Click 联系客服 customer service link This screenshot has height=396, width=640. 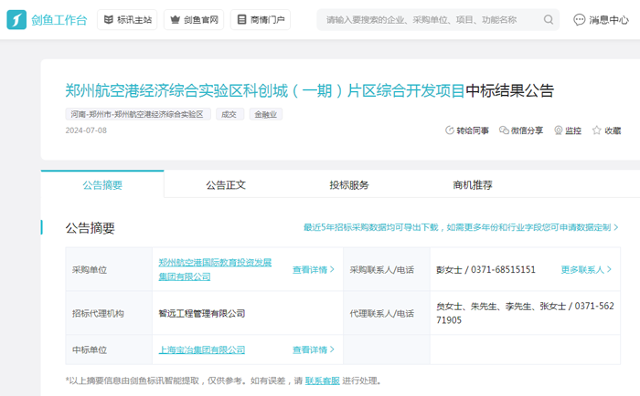click(x=322, y=380)
